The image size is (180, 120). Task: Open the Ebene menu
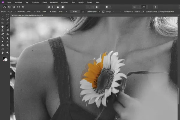[x=45, y=2]
